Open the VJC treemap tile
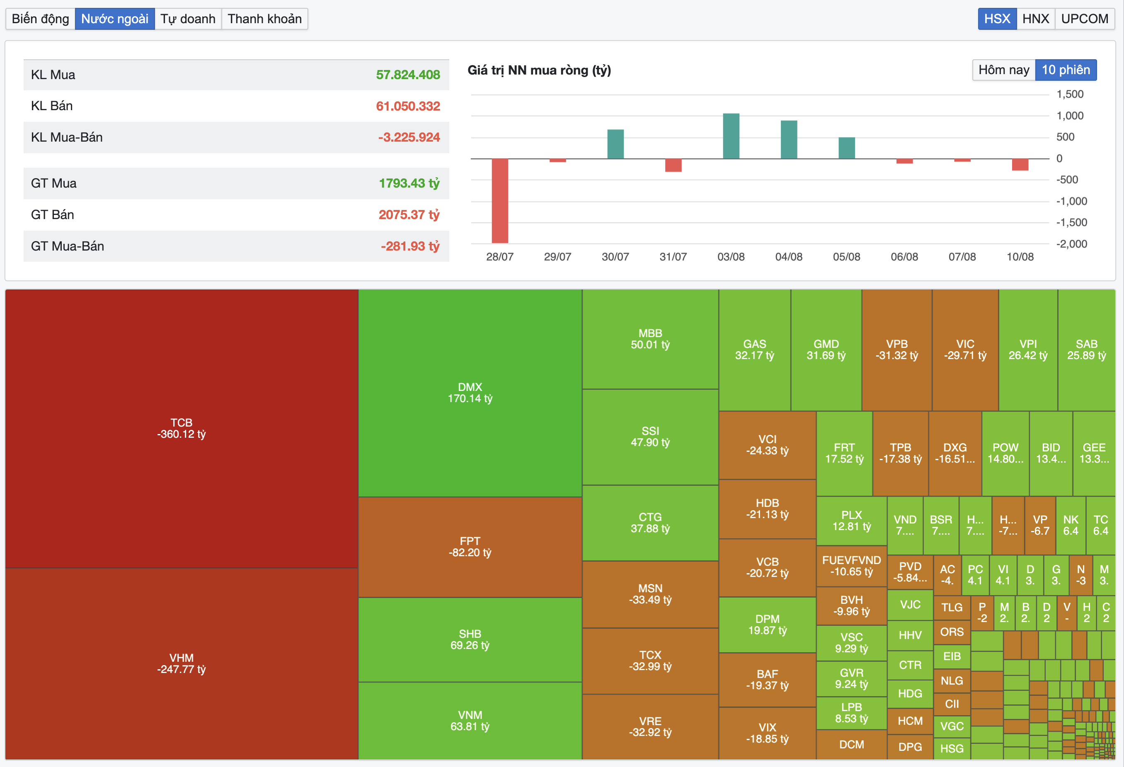This screenshot has width=1124, height=767. coord(910,605)
